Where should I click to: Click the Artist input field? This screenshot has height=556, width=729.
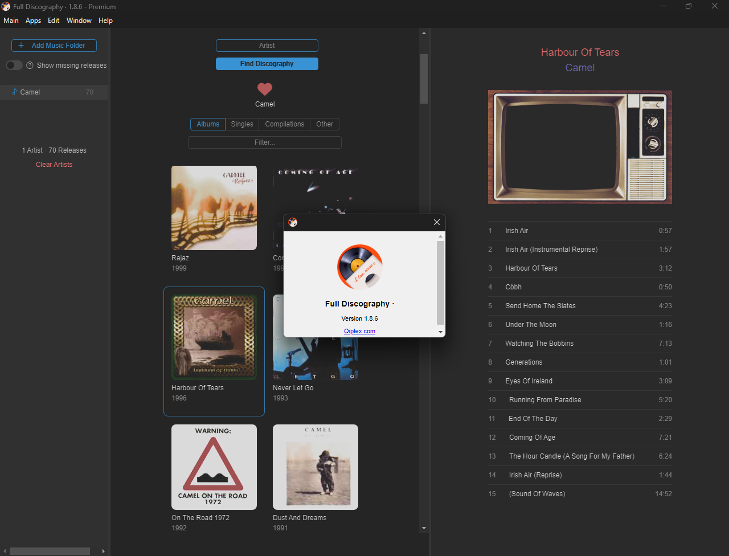[x=267, y=46]
